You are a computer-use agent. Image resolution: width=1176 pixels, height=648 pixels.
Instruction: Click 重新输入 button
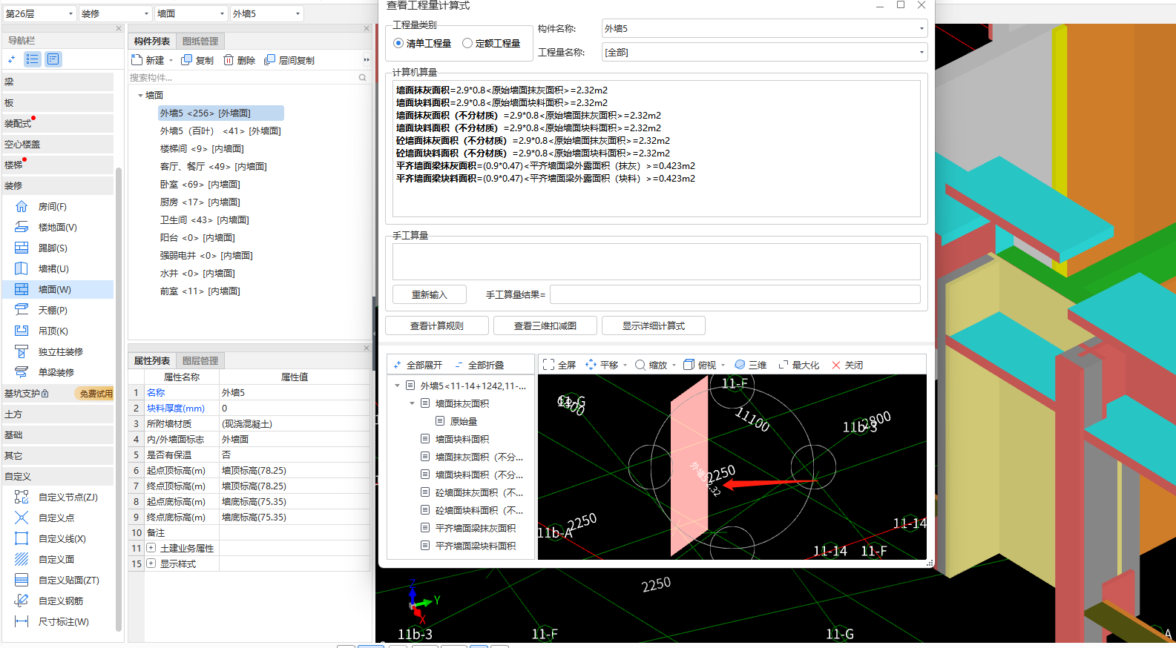click(x=430, y=294)
